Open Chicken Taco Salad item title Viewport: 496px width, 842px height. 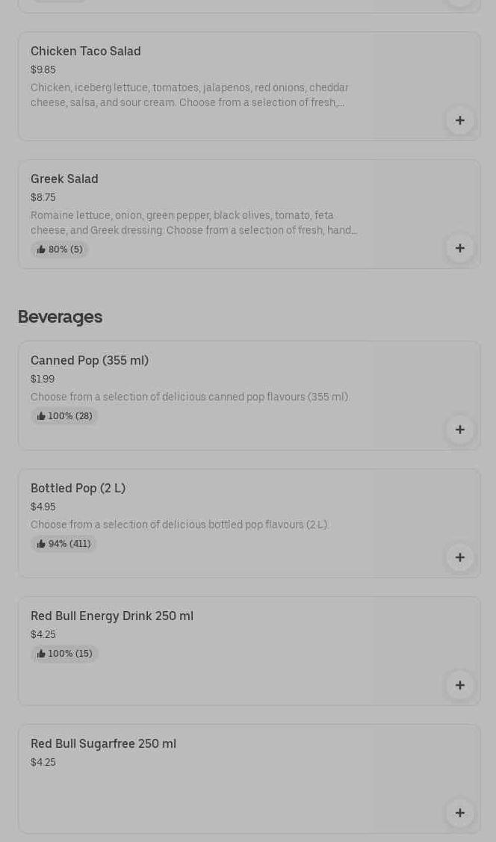[x=86, y=52]
